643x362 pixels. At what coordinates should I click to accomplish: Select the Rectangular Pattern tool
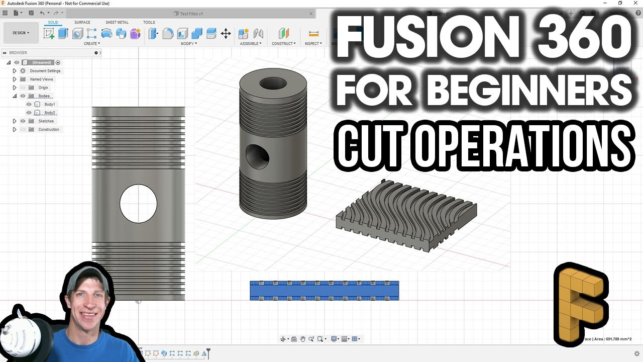pyautogui.click(x=91, y=34)
